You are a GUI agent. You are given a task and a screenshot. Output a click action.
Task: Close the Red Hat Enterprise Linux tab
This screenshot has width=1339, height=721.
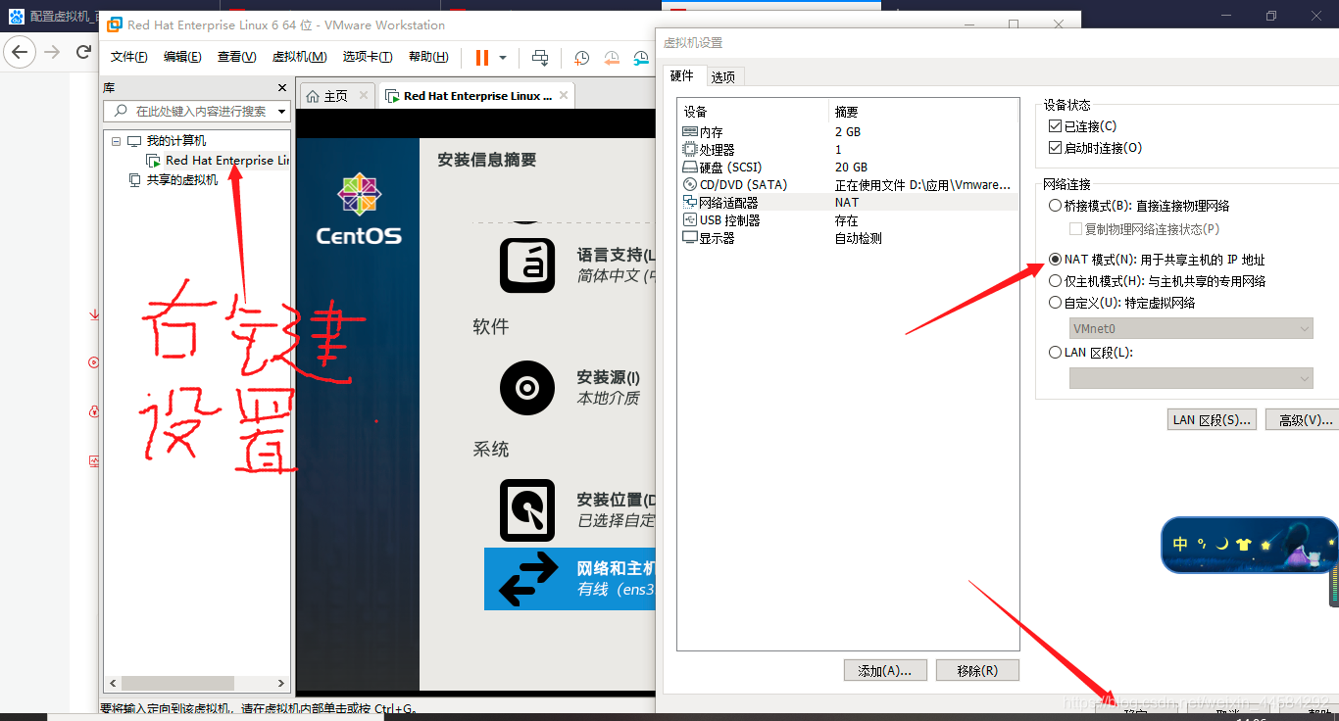tap(564, 95)
